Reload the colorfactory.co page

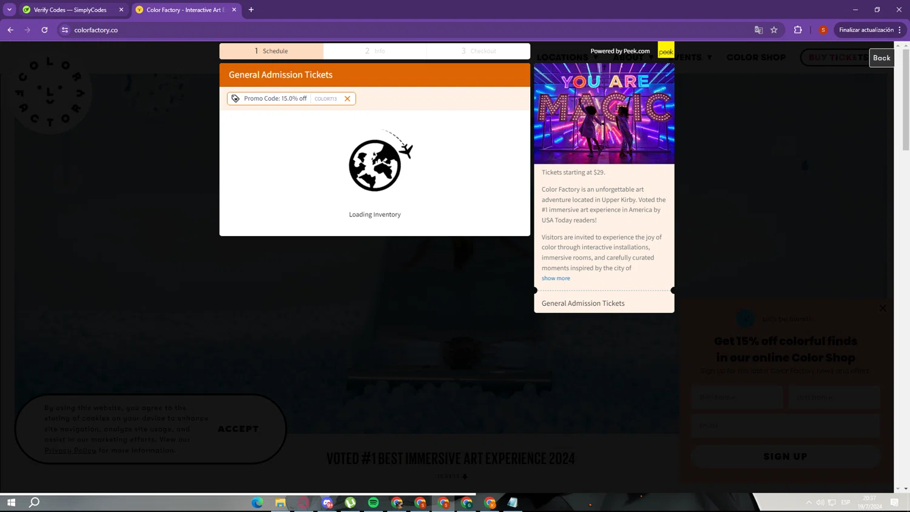[x=44, y=30]
